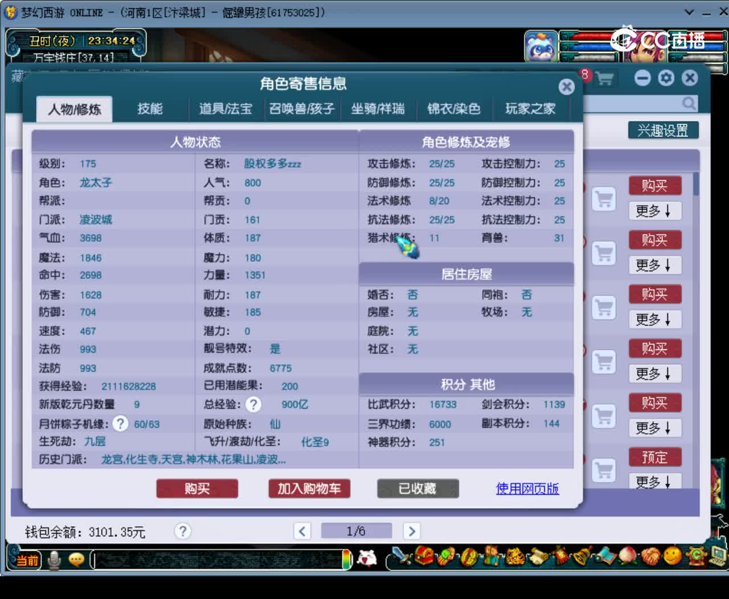
Task: Click the 预定 button in the listing
Action: (x=654, y=457)
